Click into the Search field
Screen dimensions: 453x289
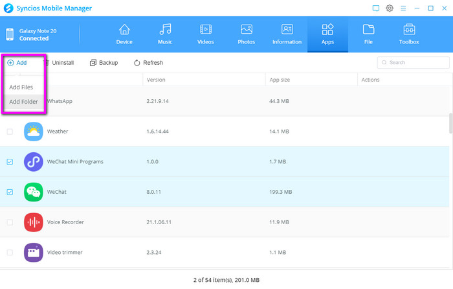(x=414, y=63)
